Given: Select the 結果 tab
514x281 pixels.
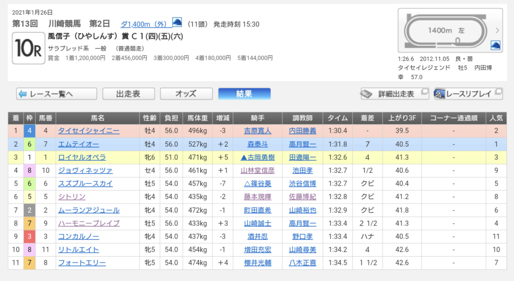Looking at the screenshot, I should (244, 94).
